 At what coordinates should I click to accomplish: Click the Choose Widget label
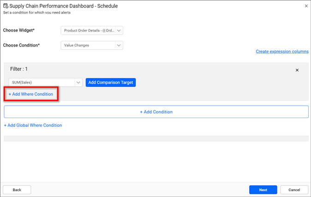pos(19,30)
